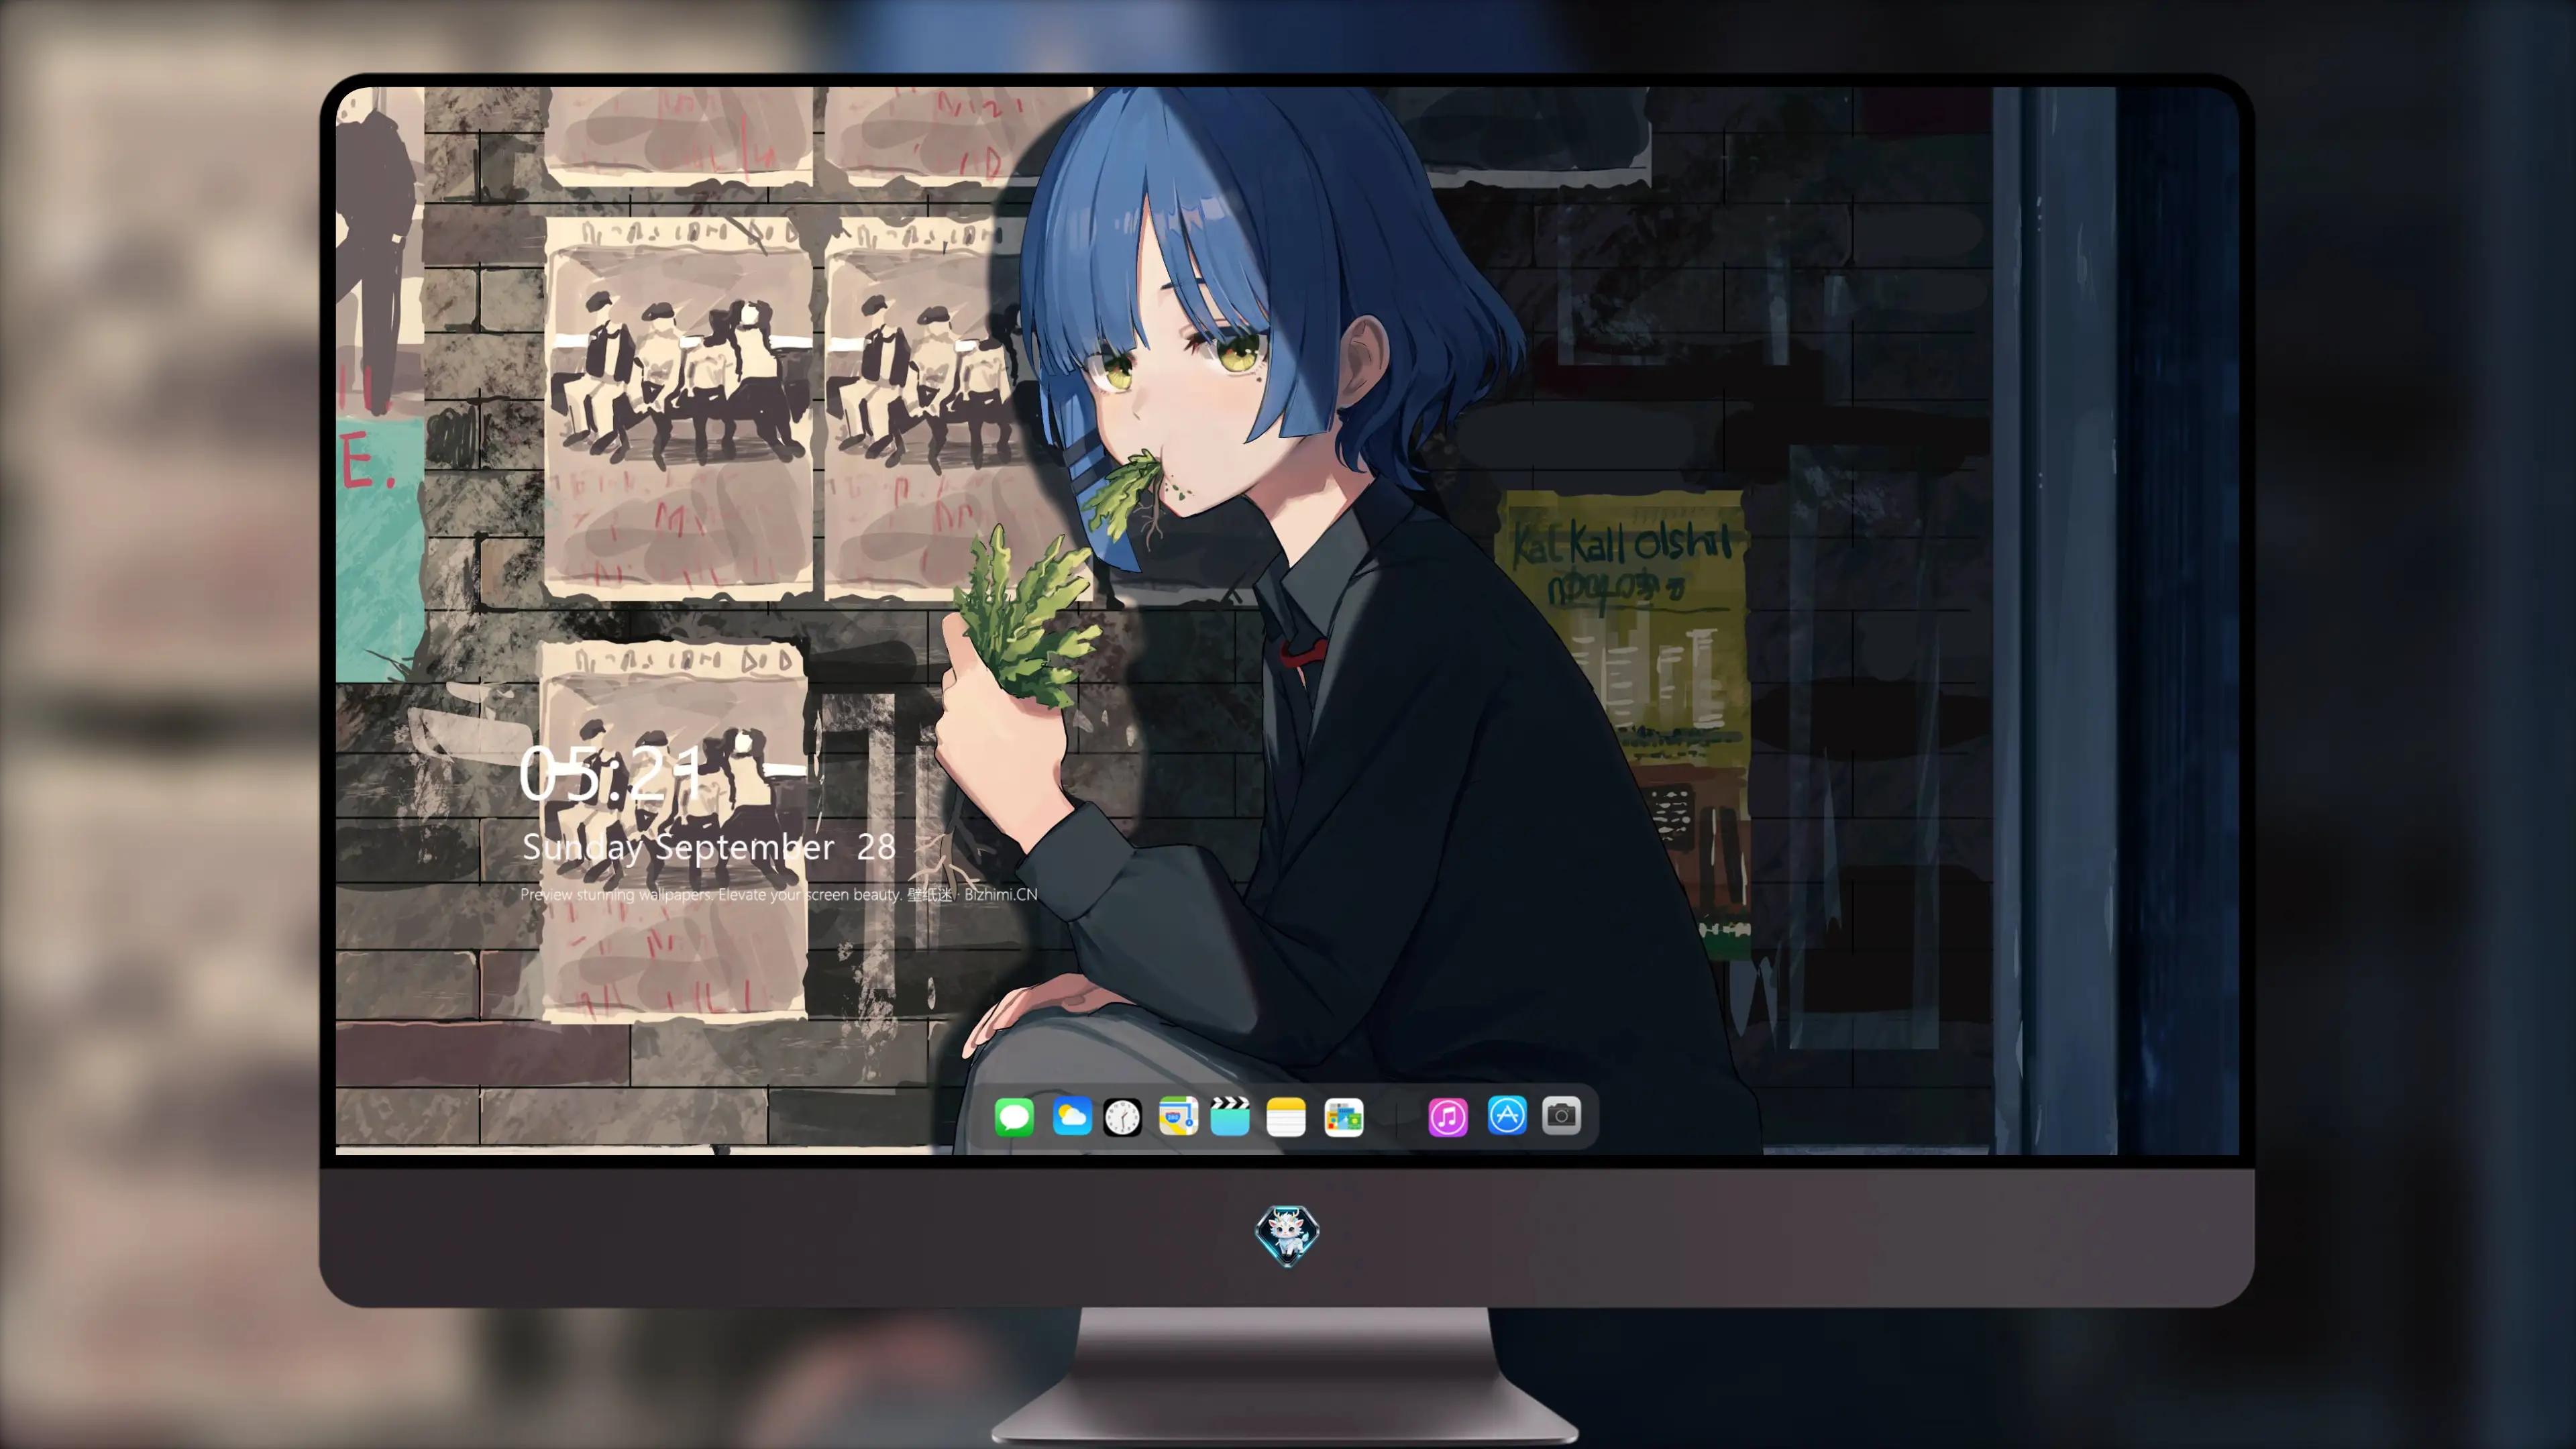Screen dimensions: 2576x1449
Task: Open the Camera app in the dock
Action: pyautogui.click(x=1561, y=1116)
